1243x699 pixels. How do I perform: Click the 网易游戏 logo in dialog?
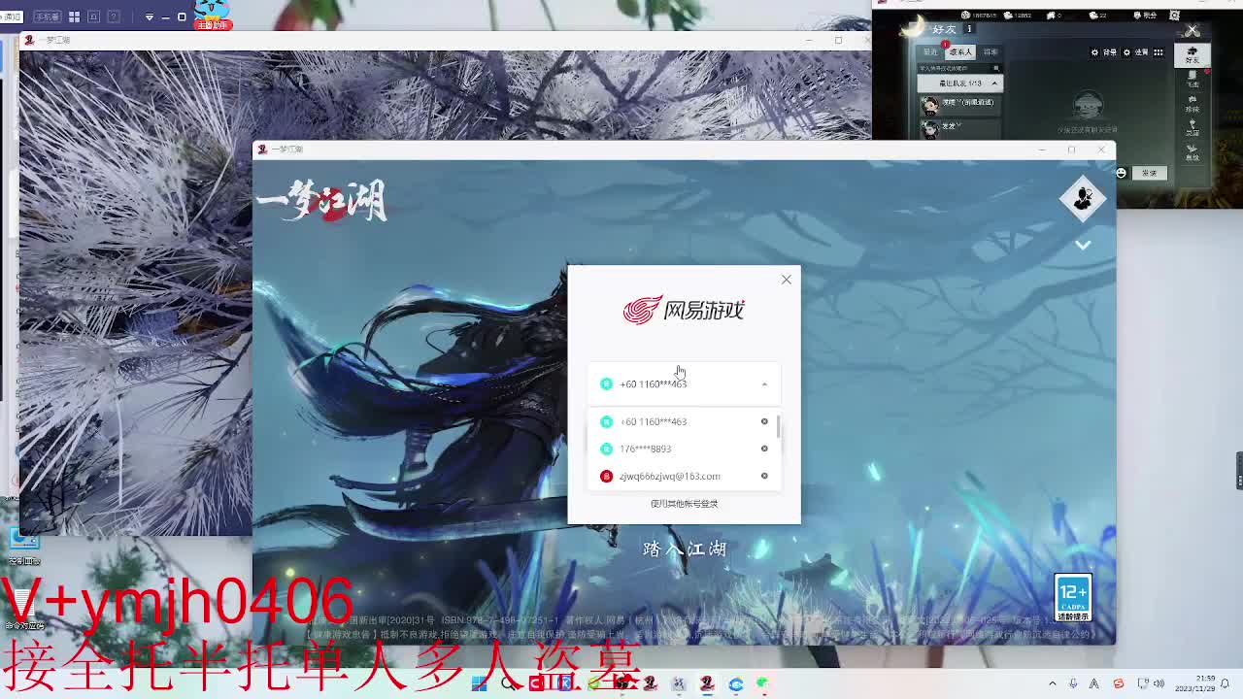click(684, 310)
